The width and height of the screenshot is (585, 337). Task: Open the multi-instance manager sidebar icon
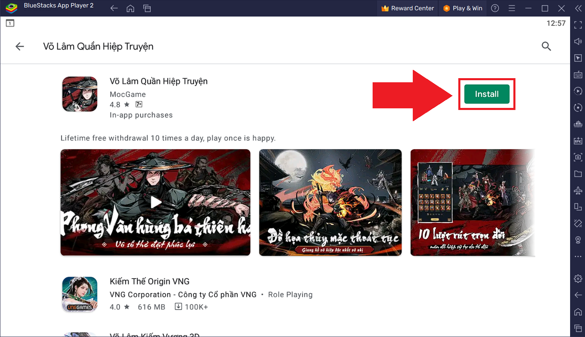coord(578,207)
